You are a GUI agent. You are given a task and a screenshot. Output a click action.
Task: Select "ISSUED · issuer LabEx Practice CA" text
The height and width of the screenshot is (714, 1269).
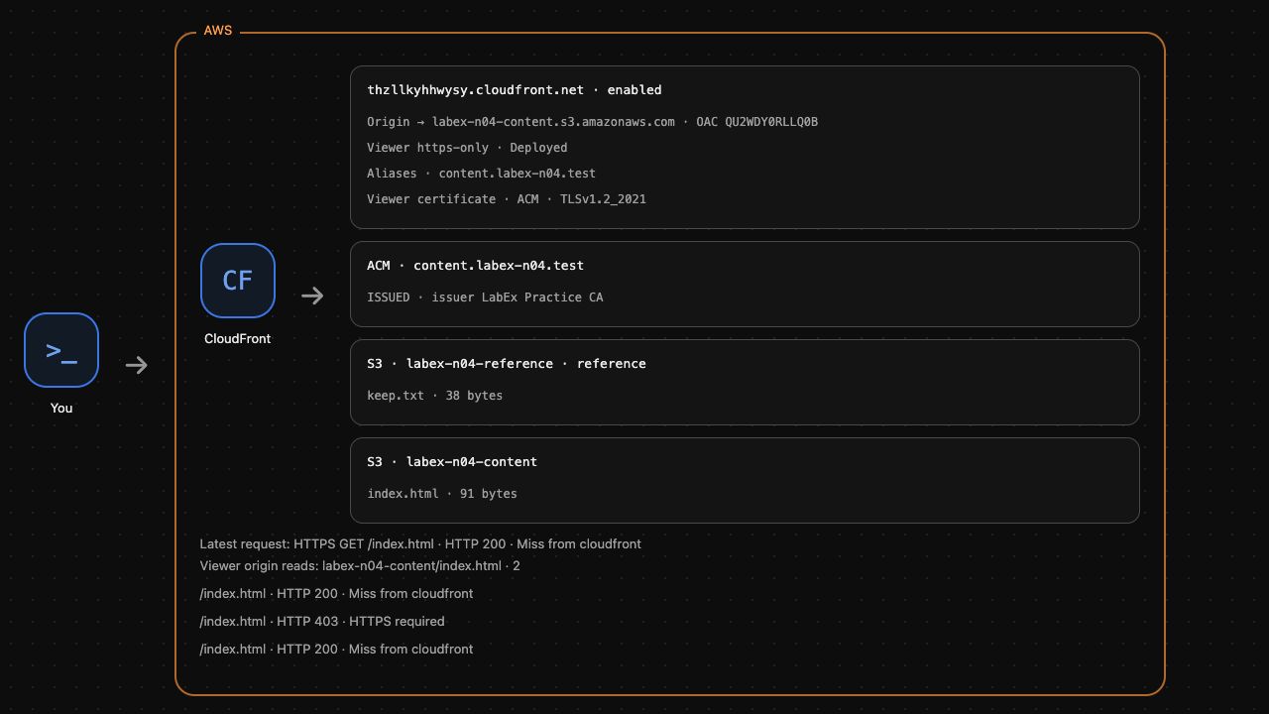click(485, 297)
